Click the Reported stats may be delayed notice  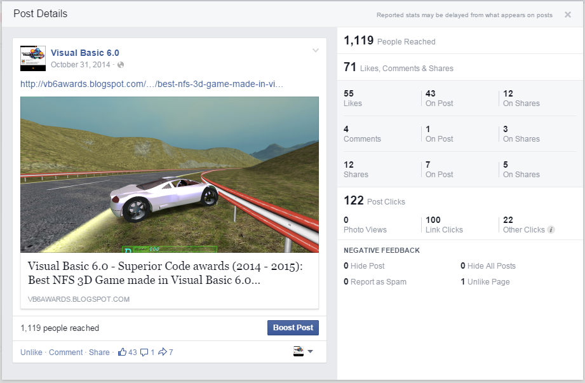464,15
